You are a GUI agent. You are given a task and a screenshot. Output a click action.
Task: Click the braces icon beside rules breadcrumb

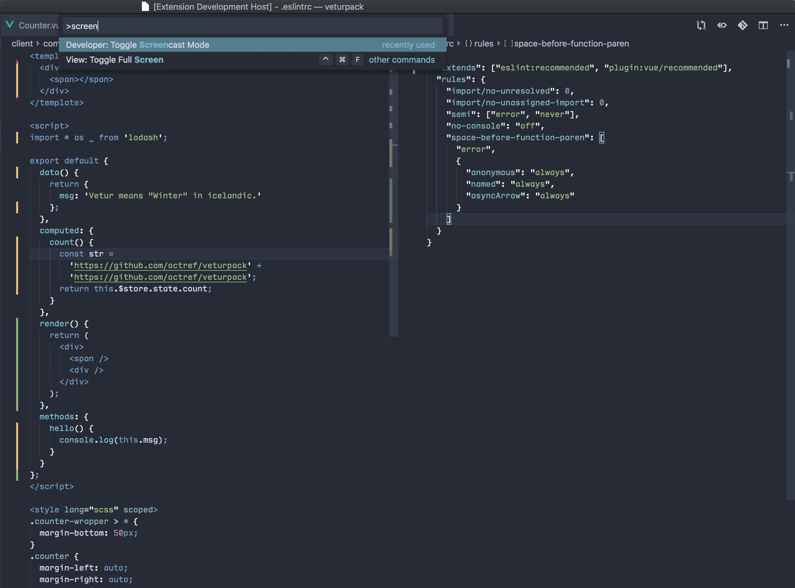click(x=468, y=44)
